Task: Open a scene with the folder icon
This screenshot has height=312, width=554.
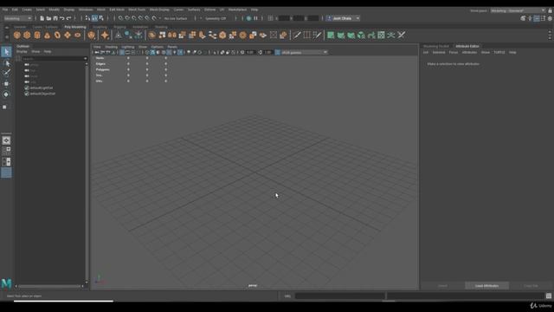Action: [48, 18]
